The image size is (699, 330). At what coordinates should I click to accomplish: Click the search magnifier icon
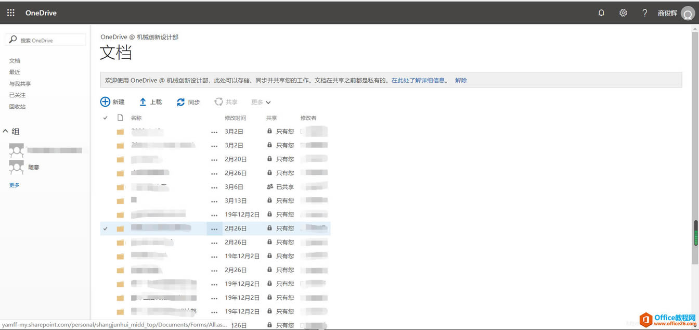click(13, 40)
